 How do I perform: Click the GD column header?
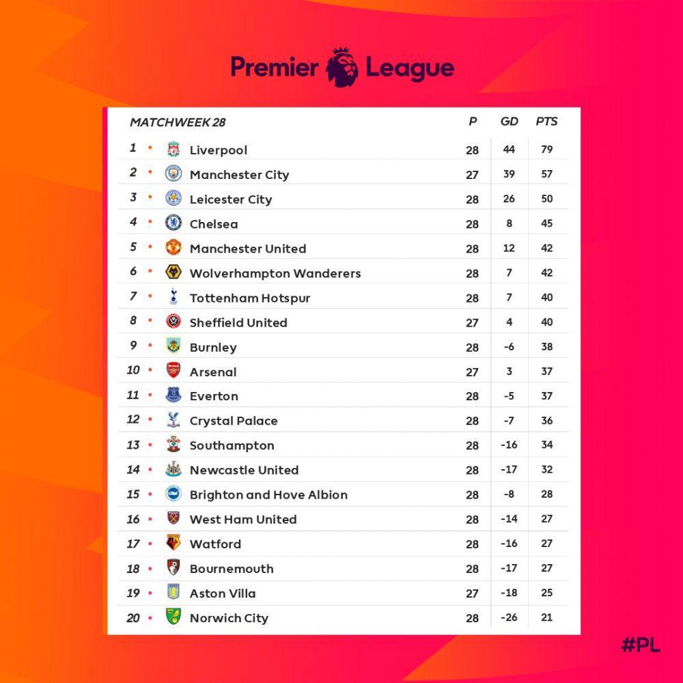pyautogui.click(x=509, y=122)
